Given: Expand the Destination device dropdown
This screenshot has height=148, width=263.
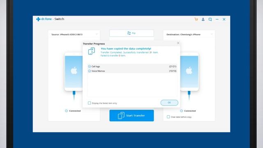Looking at the screenshot, I should pyautogui.click(x=212, y=34).
